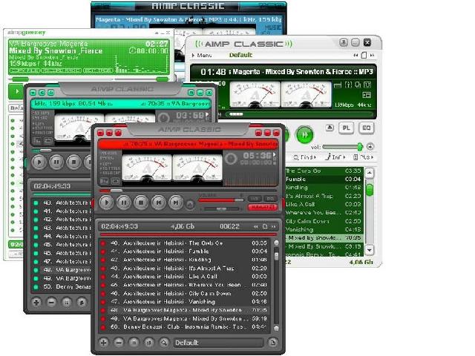This screenshot has height=356, width=475.
Task: Adjust the red volume slider in red window
Action: (x=221, y=200)
